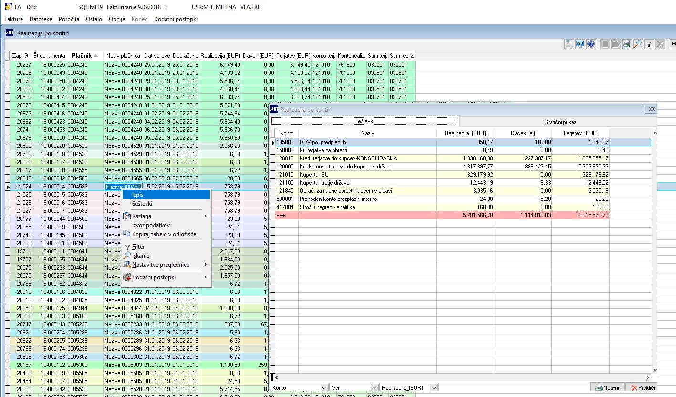Close the Realizacija po kontih summary dialog
Image resolution: width=676 pixels, height=397 pixels.
[651, 110]
